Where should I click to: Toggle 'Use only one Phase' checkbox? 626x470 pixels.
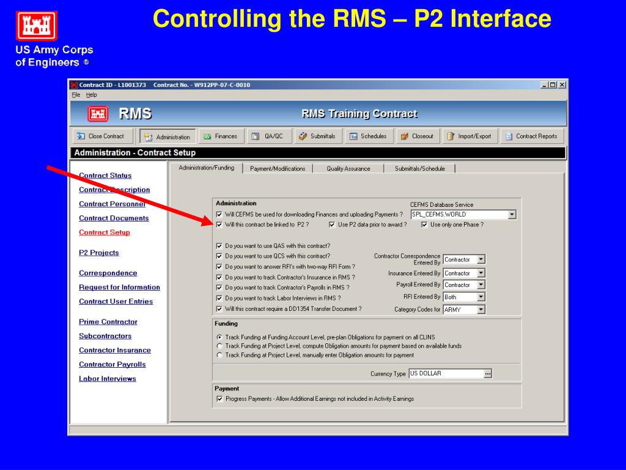coord(424,225)
